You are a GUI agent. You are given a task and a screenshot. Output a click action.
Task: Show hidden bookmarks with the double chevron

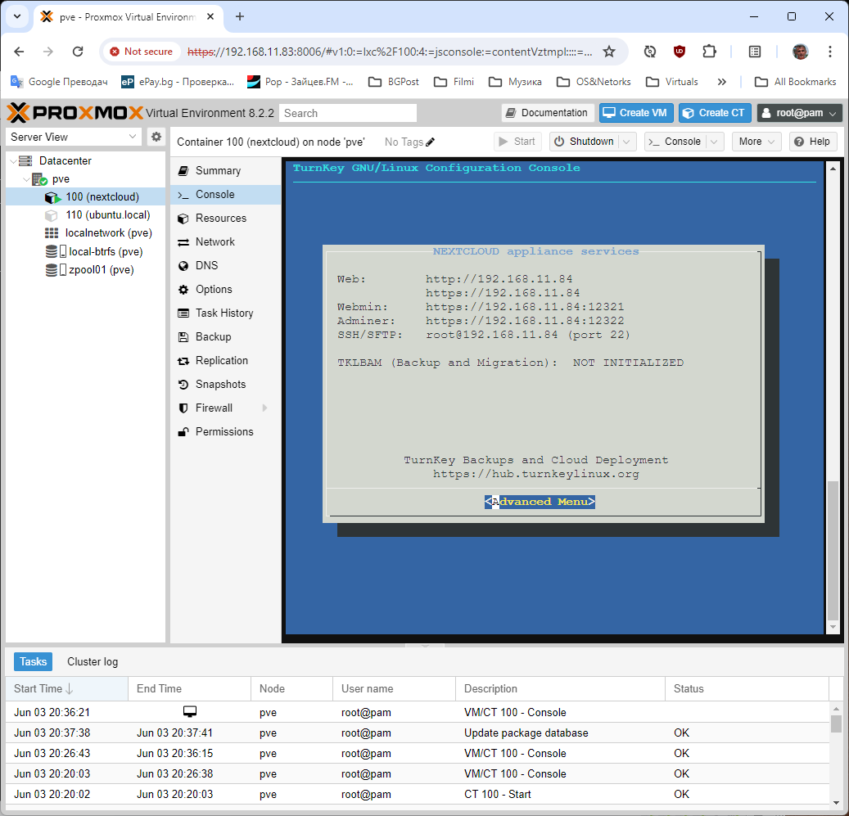coord(722,82)
